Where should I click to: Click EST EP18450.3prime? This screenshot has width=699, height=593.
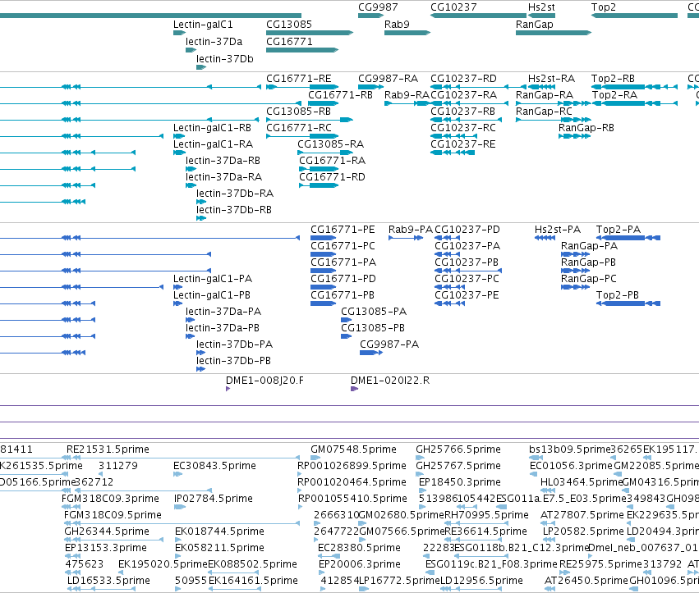(460, 482)
